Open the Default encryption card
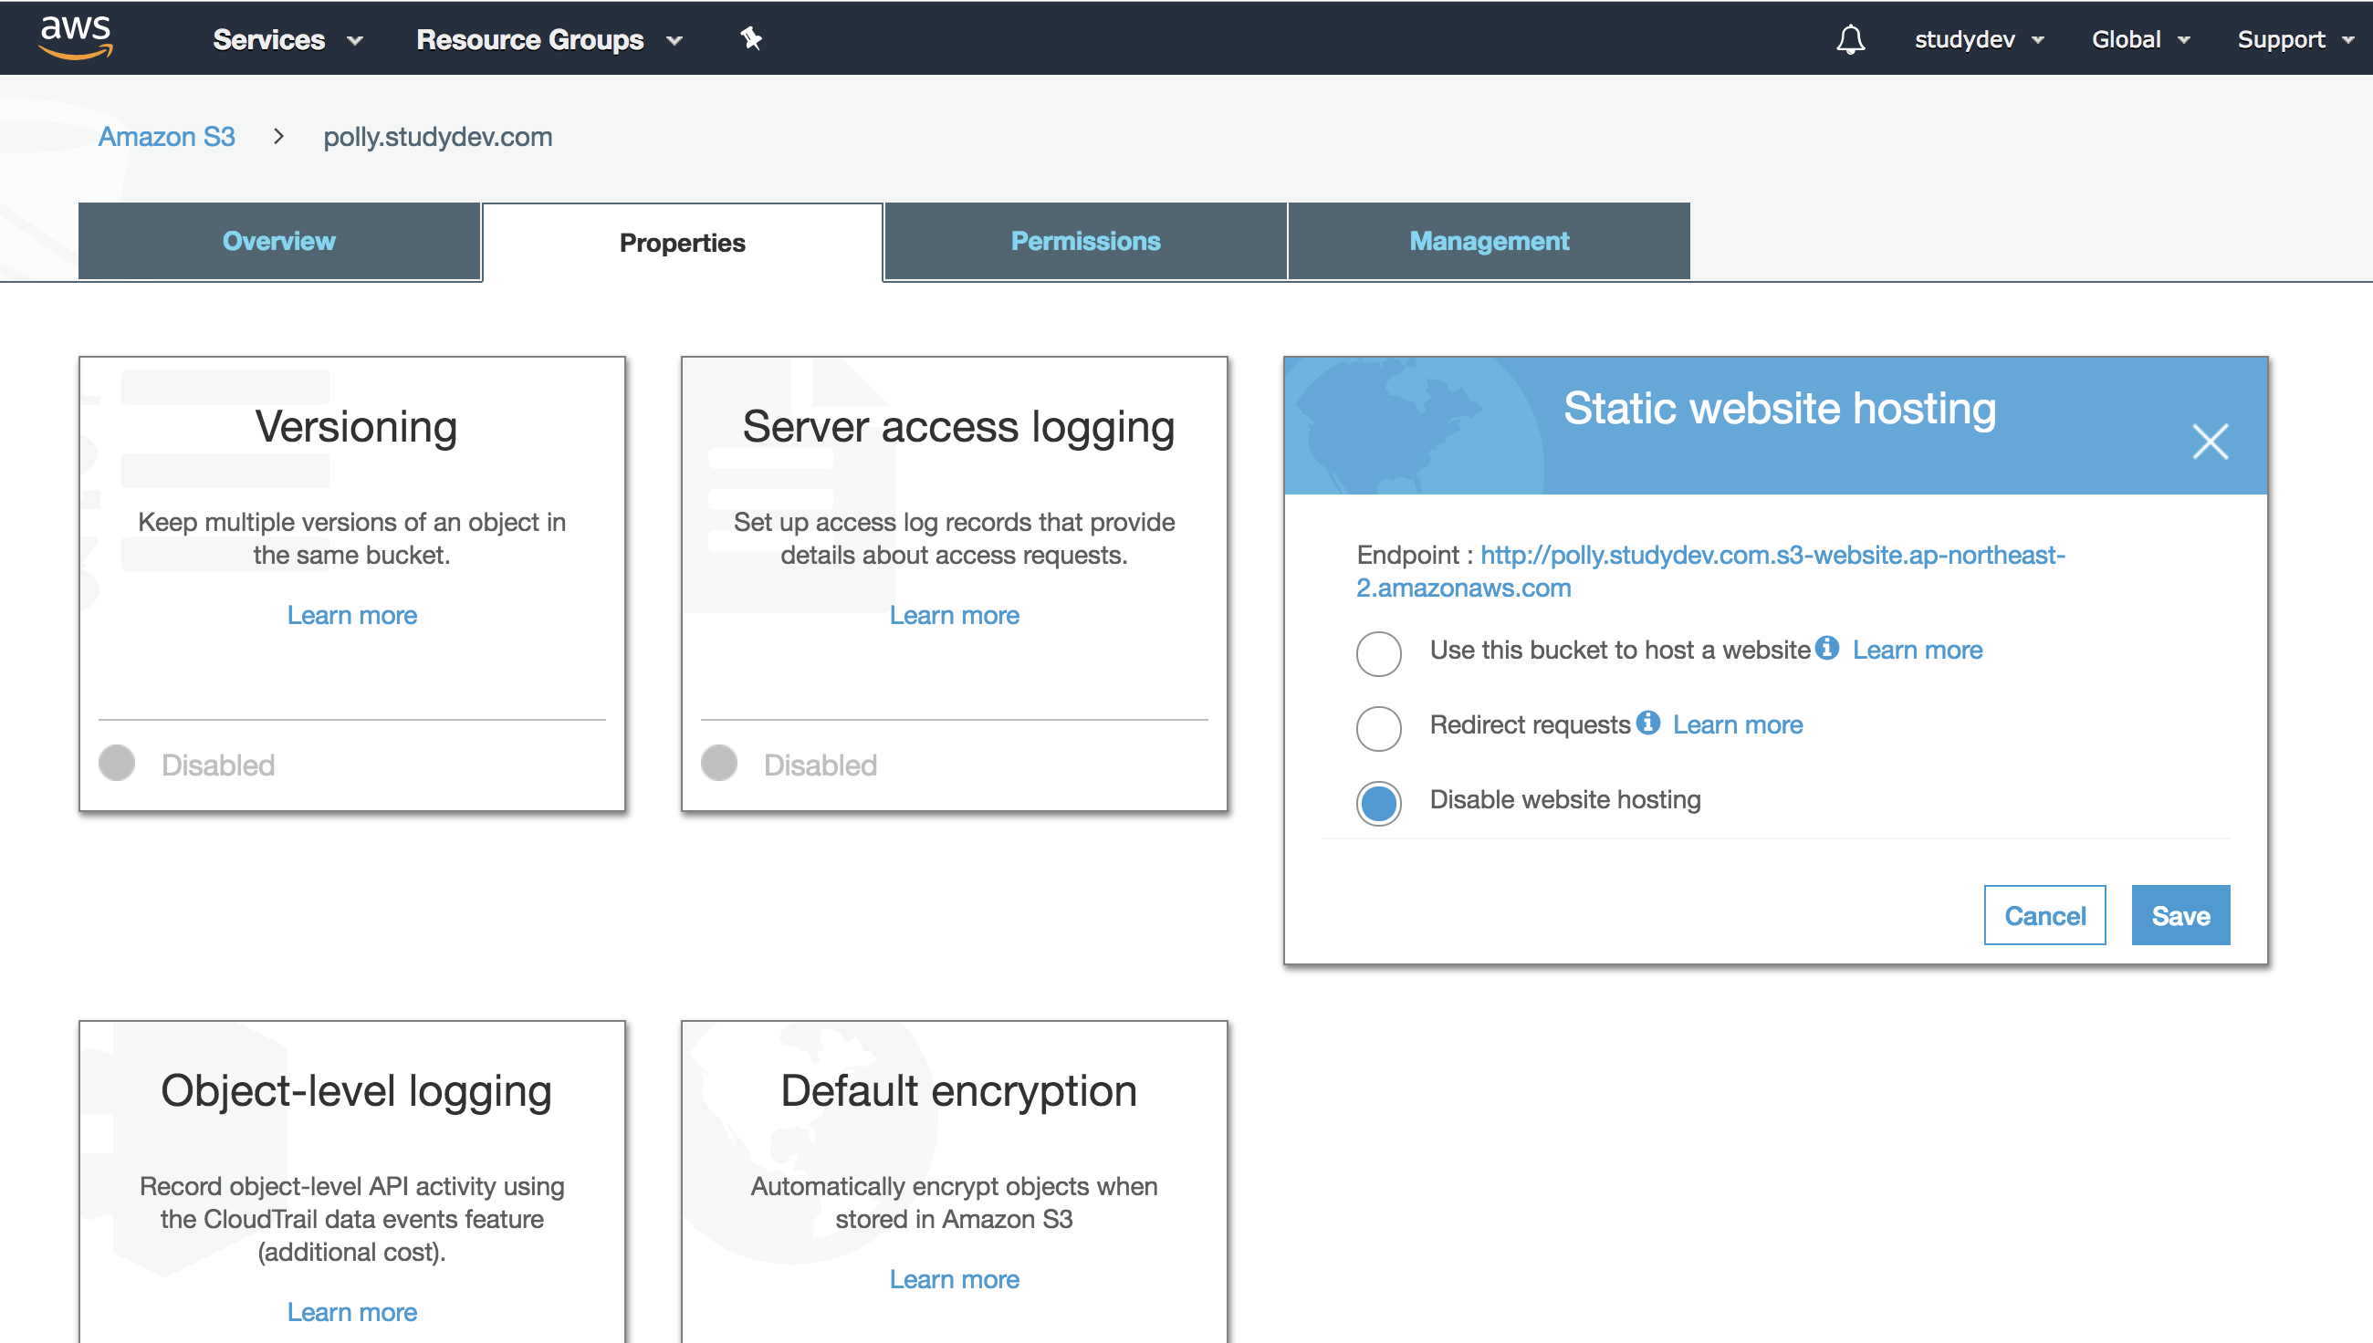Screen dimensions: 2373x1343 click(954, 1182)
